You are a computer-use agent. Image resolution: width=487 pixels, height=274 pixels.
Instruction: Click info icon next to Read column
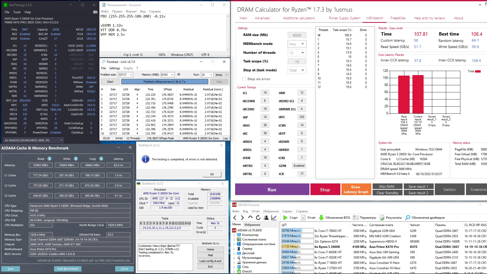click(49, 159)
